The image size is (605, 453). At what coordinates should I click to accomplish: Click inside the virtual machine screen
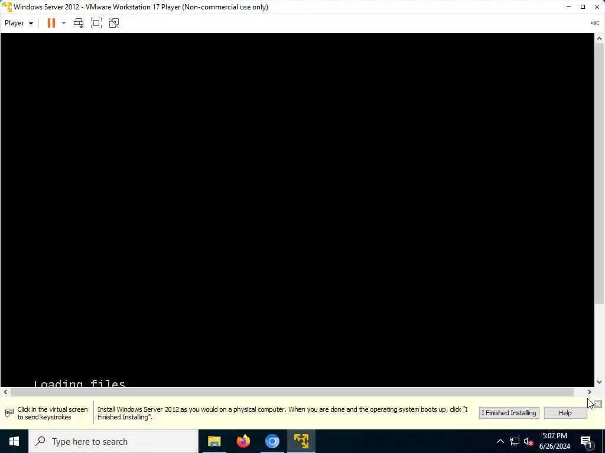tap(297, 210)
